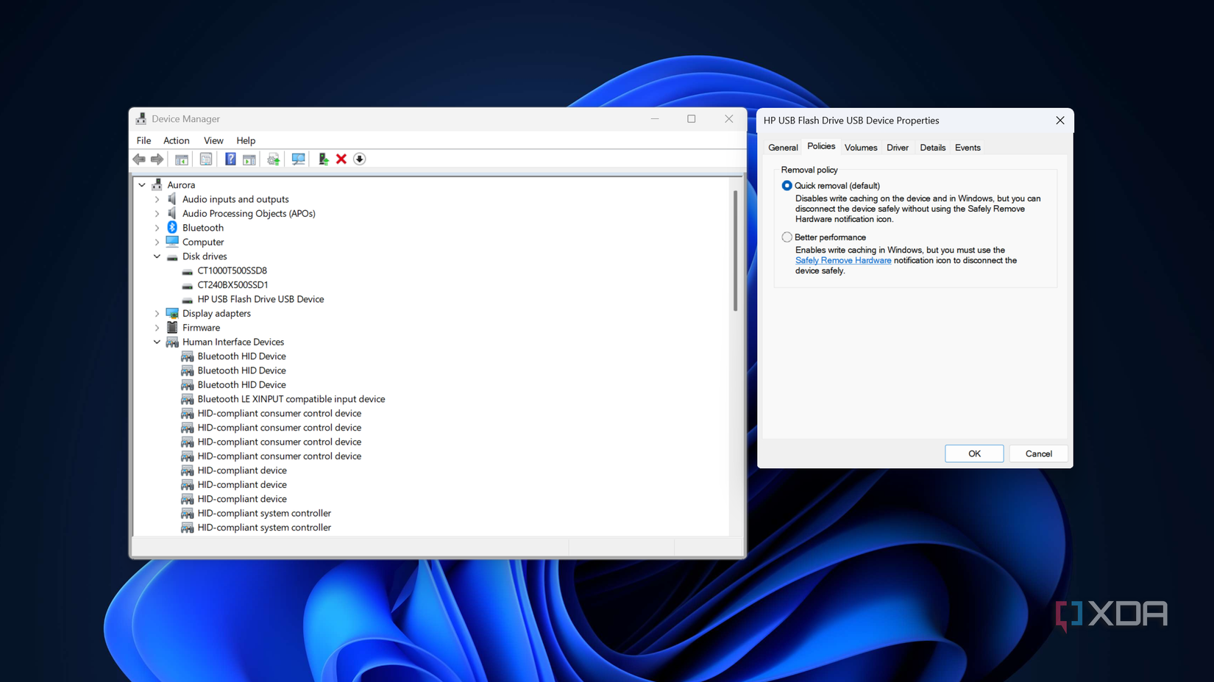Image resolution: width=1214 pixels, height=682 pixels.
Task: Click the Display adapters monitor icon
Action: click(172, 313)
